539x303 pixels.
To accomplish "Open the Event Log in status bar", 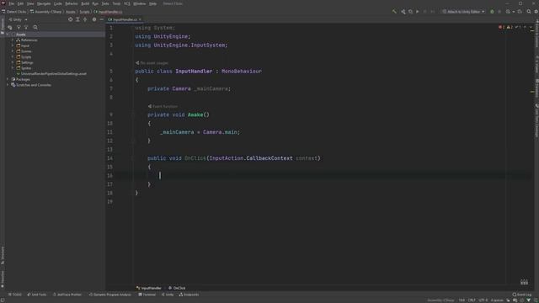I will click(x=522, y=295).
